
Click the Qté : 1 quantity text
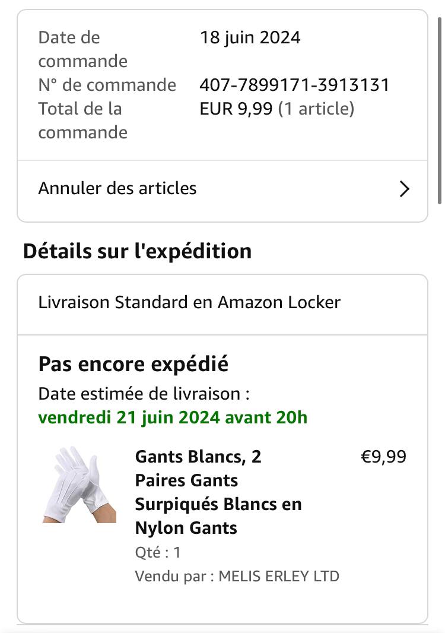[158, 553]
